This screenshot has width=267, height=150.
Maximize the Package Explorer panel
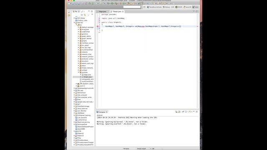pyautogui.click(x=92, y=11)
